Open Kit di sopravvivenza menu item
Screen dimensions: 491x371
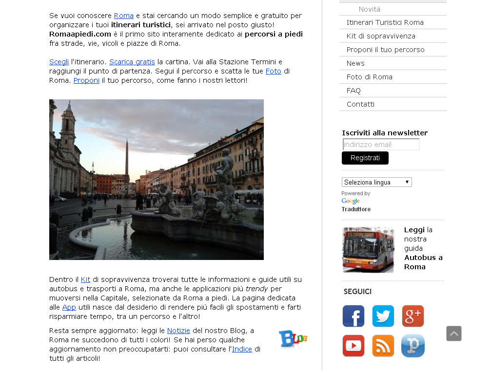tap(393, 36)
